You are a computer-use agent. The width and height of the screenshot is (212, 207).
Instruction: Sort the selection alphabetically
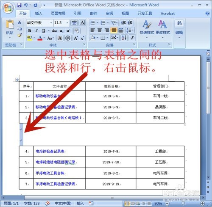point(124,38)
